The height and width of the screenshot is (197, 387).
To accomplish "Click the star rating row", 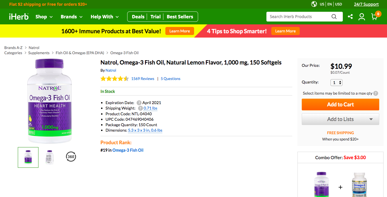I will click(x=115, y=79).
